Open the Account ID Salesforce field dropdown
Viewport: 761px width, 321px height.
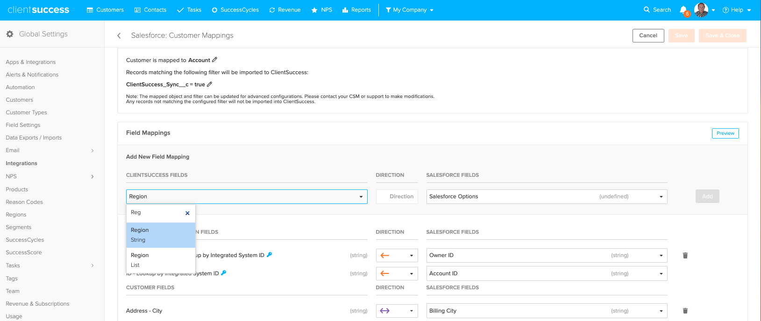pyautogui.click(x=547, y=273)
